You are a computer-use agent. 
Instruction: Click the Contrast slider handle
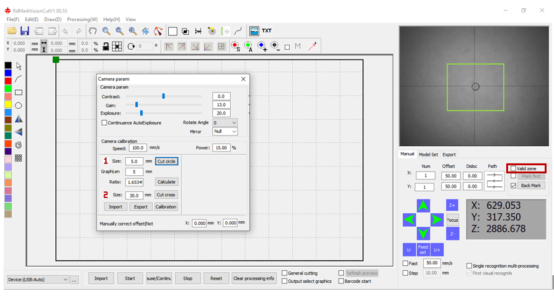coord(163,96)
